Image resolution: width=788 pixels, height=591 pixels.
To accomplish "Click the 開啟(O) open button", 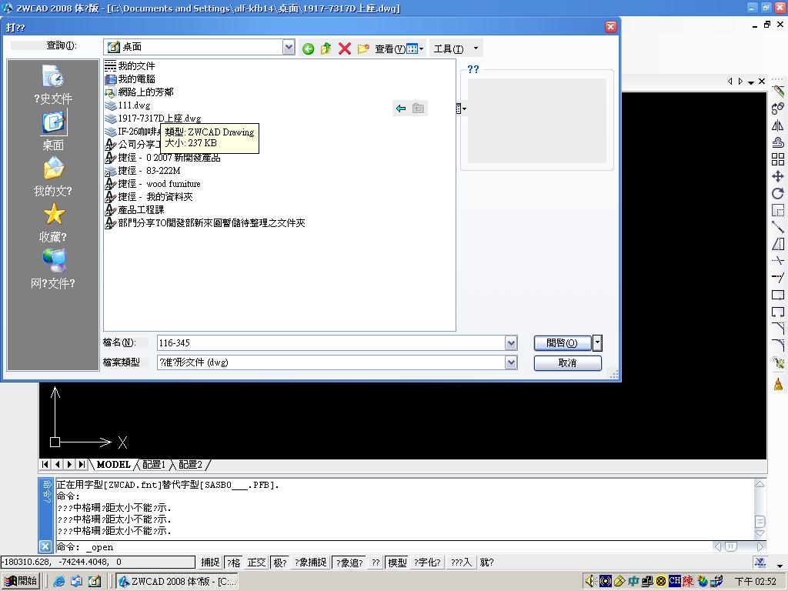I will (563, 342).
